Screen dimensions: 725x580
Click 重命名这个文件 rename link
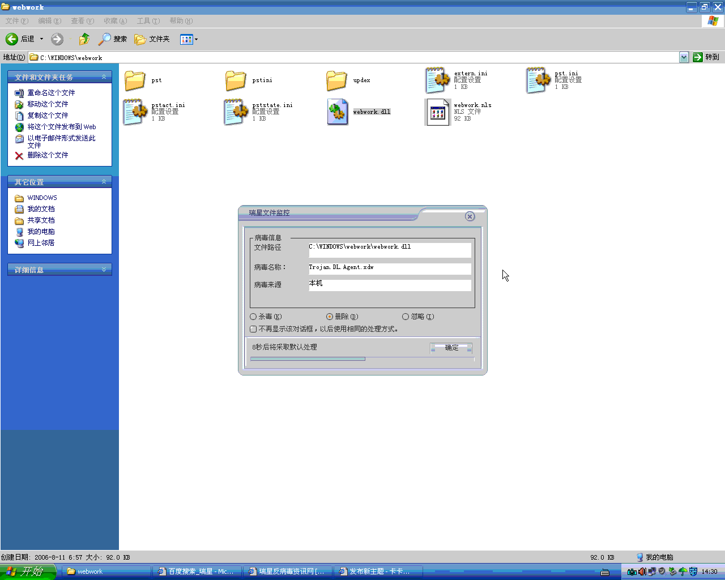51,93
